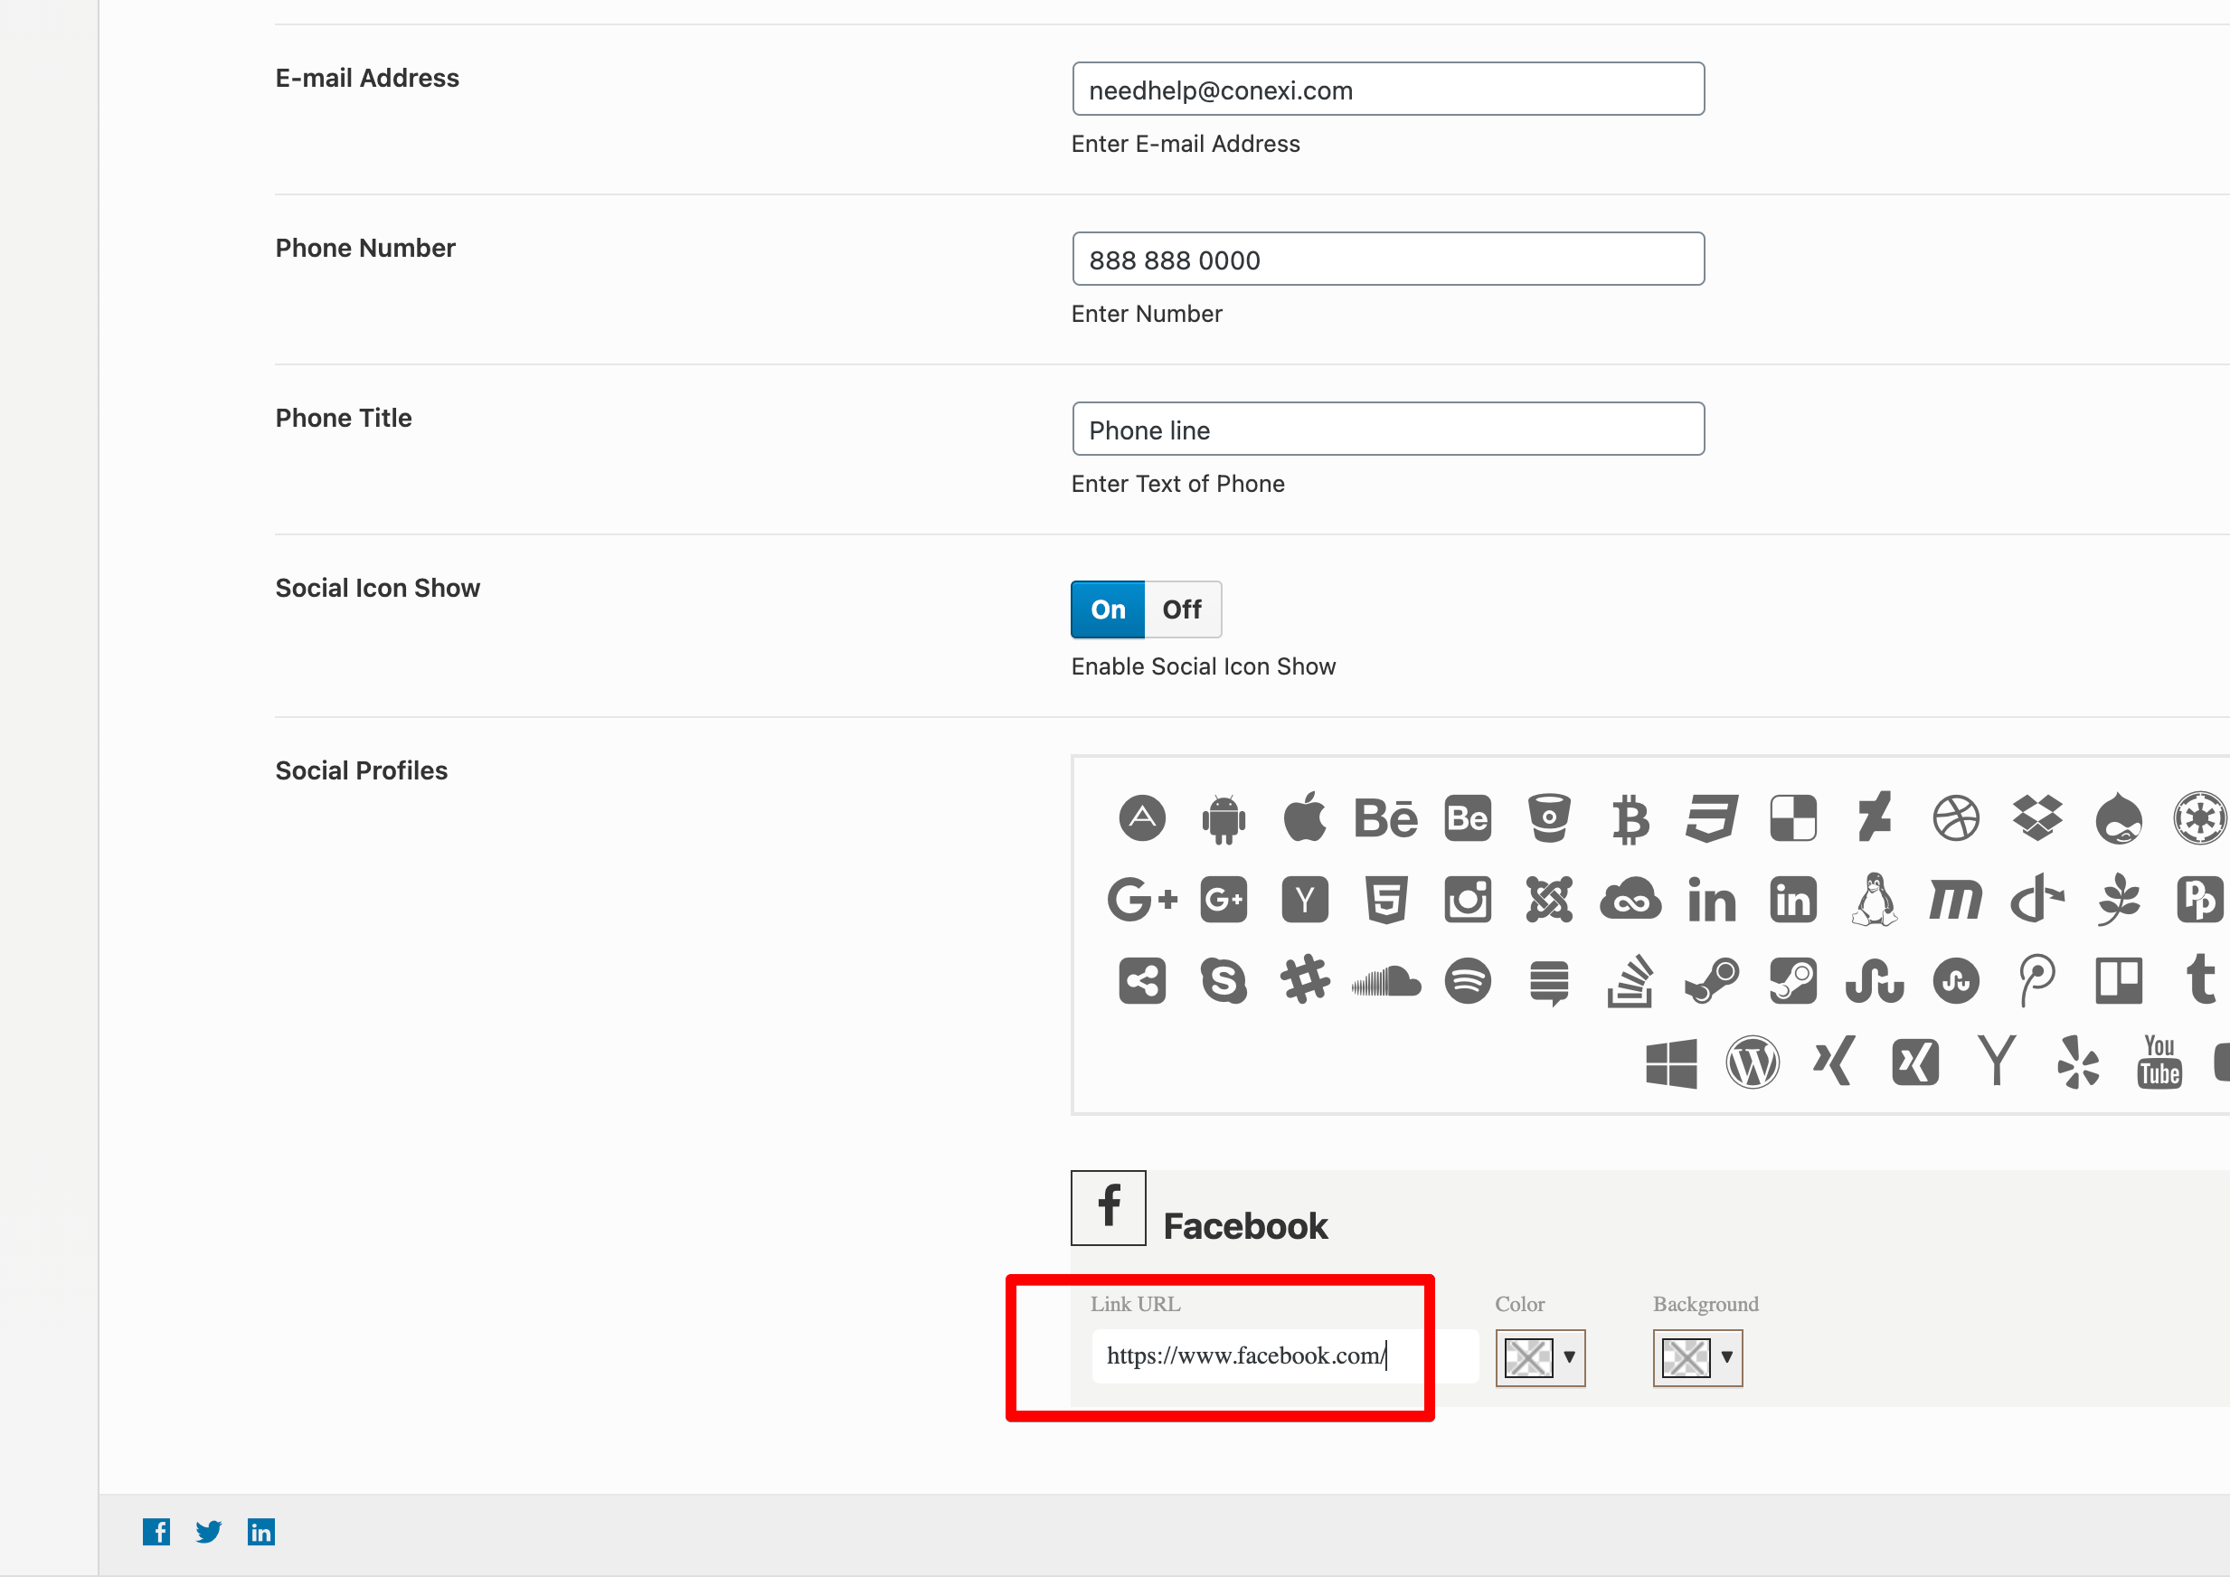2230x1577 pixels.
Task: Select the Skype social icon
Action: pyautogui.click(x=1223, y=981)
